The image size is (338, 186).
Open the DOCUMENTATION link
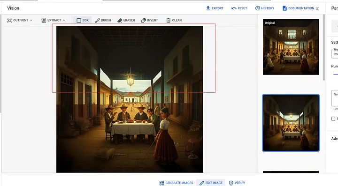pyautogui.click(x=301, y=8)
